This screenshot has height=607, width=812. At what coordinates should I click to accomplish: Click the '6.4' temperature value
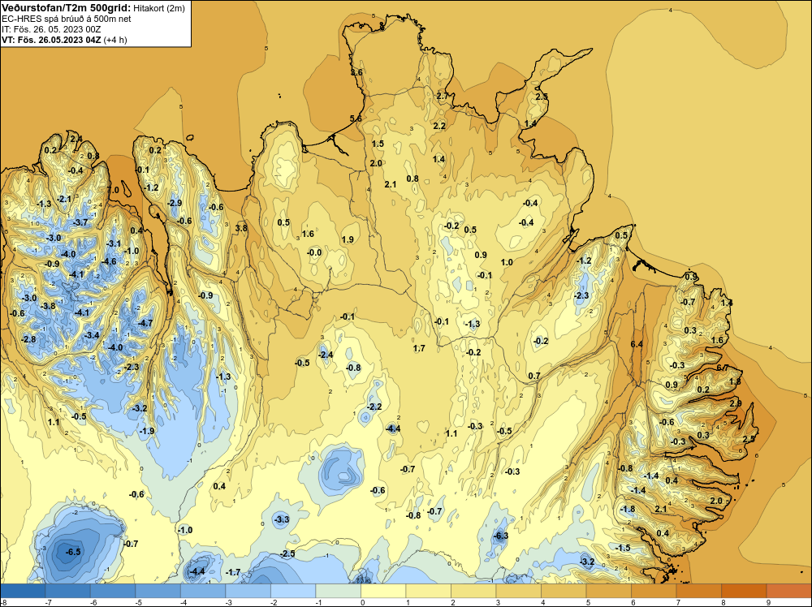pyautogui.click(x=637, y=344)
